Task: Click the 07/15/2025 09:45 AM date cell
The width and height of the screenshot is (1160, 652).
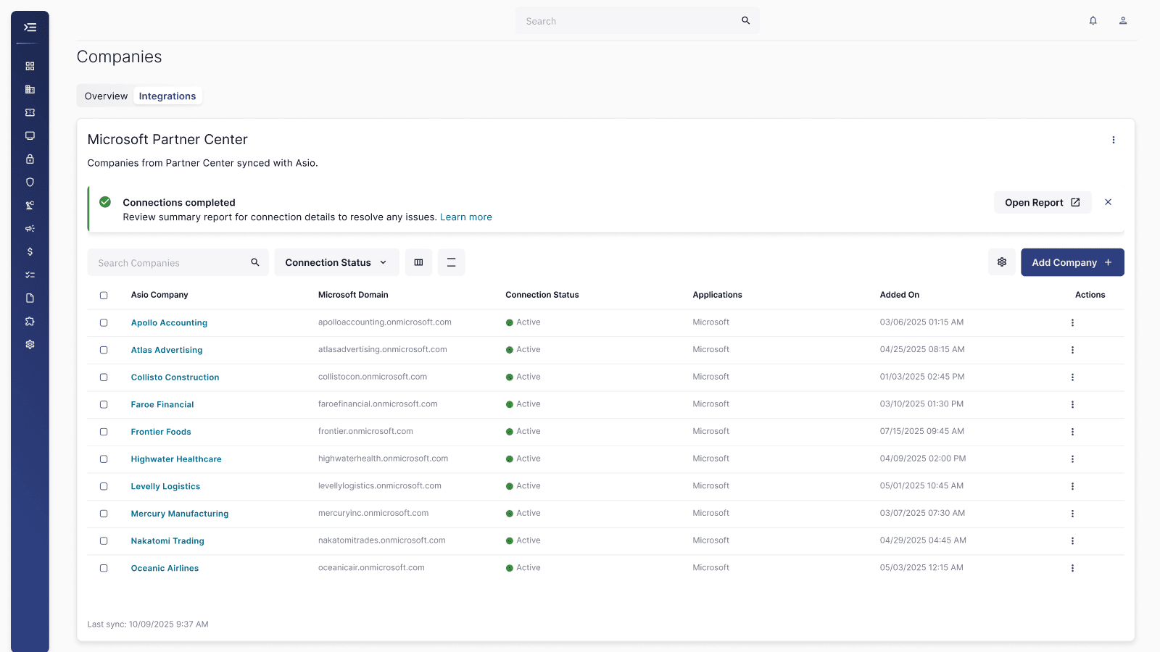Action: 922,431
